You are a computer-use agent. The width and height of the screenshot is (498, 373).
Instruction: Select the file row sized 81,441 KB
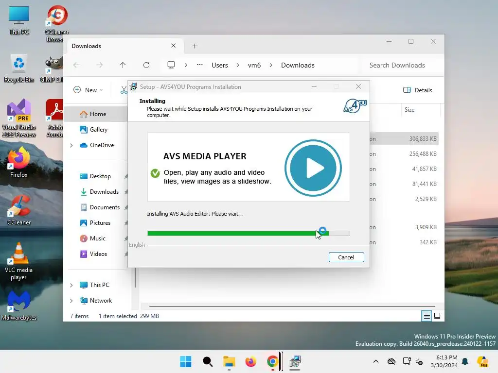(x=404, y=184)
